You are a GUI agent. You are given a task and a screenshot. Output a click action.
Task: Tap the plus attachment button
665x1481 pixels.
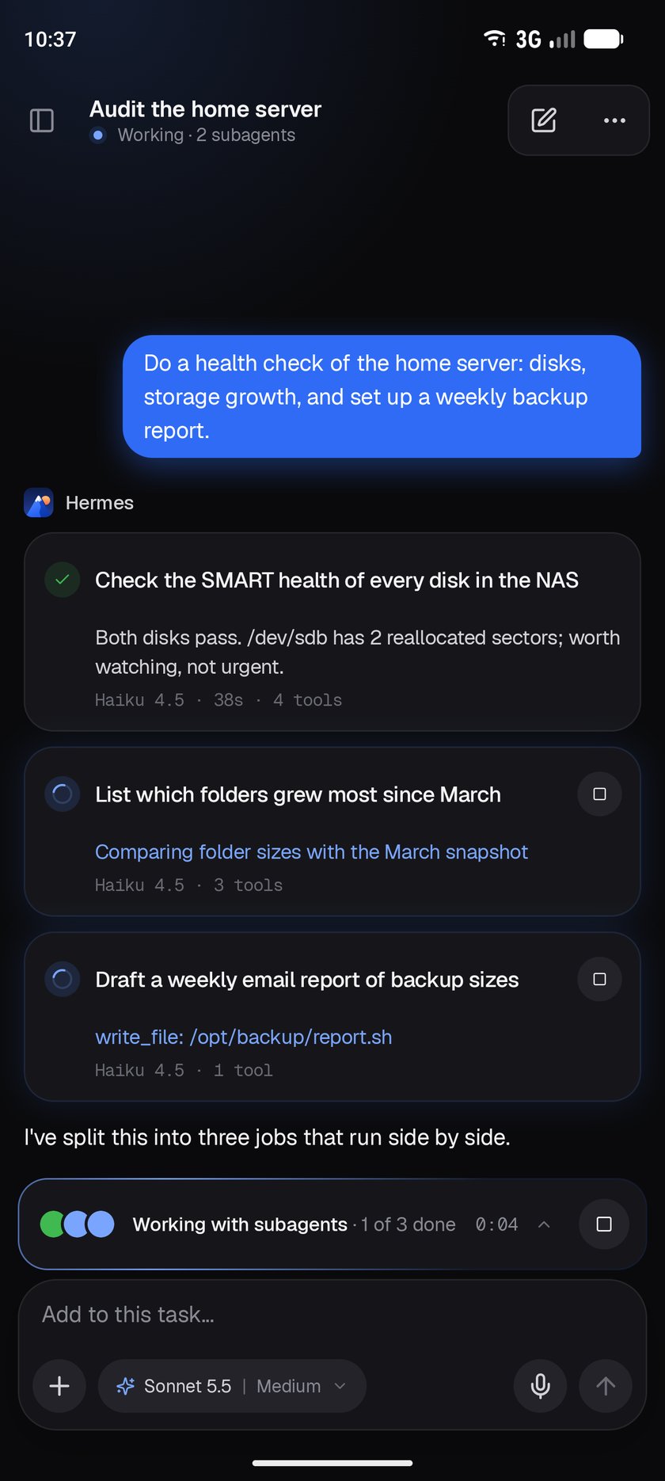pyautogui.click(x=59, y=1386)
